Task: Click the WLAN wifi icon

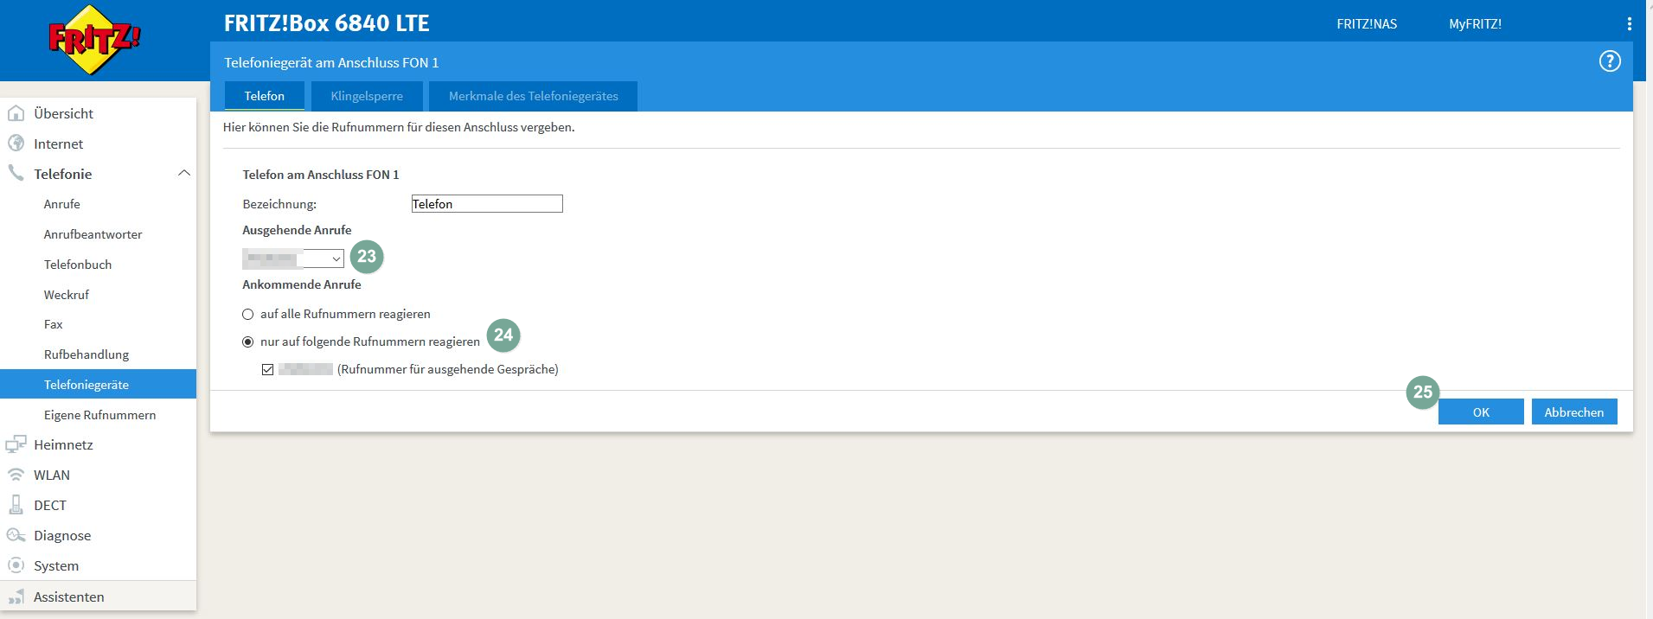Action: pos(16,475)
